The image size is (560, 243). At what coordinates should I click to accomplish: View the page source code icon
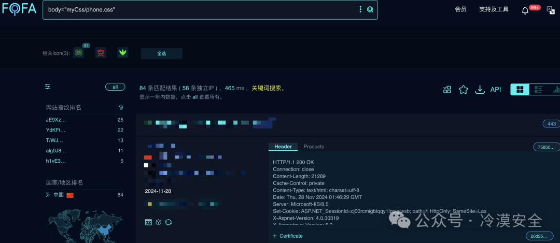point(148,222)
